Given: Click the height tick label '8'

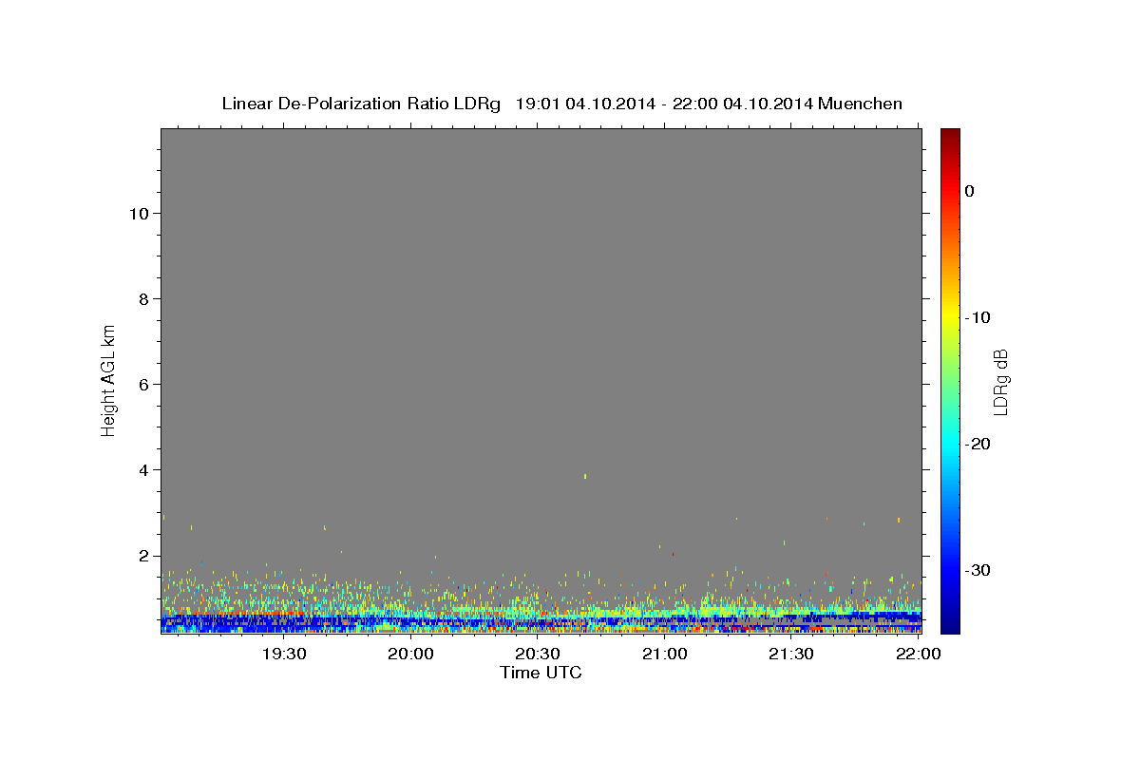Looking at the screenshot, I should [142, 298].
